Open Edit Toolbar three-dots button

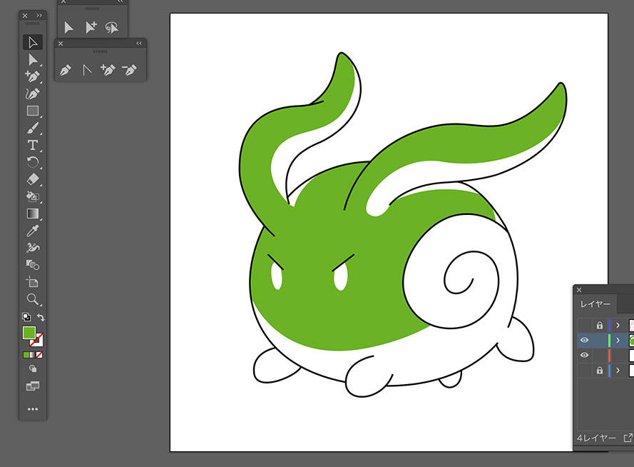coord(33,409)
